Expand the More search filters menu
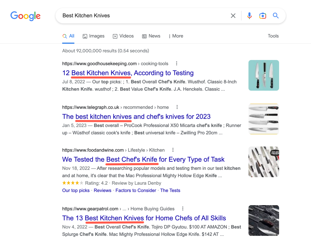The width and height of the screenshot is (311, 245). coord(176,36)
